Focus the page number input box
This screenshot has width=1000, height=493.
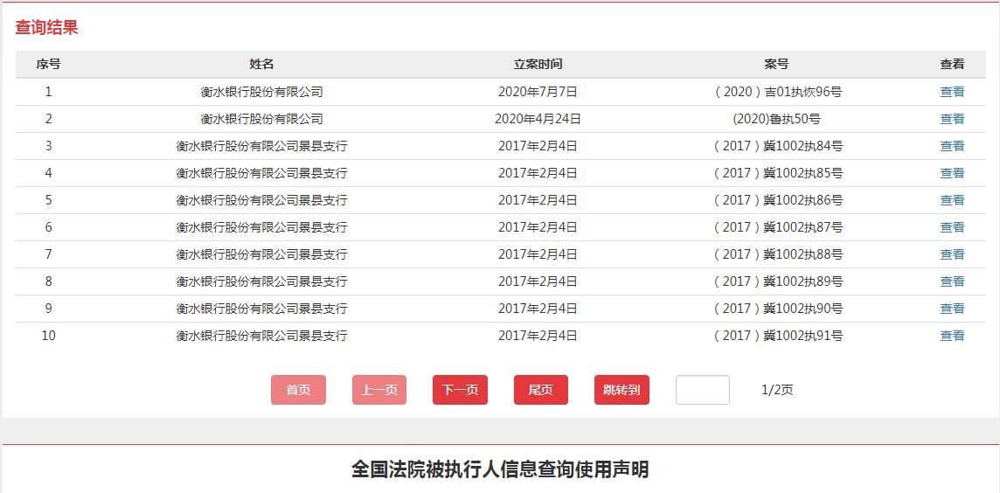pos(703,390)
